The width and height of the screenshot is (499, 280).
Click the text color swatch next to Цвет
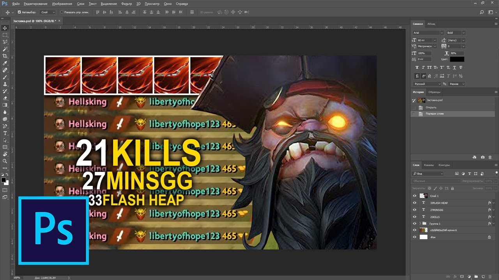(457, 59)
